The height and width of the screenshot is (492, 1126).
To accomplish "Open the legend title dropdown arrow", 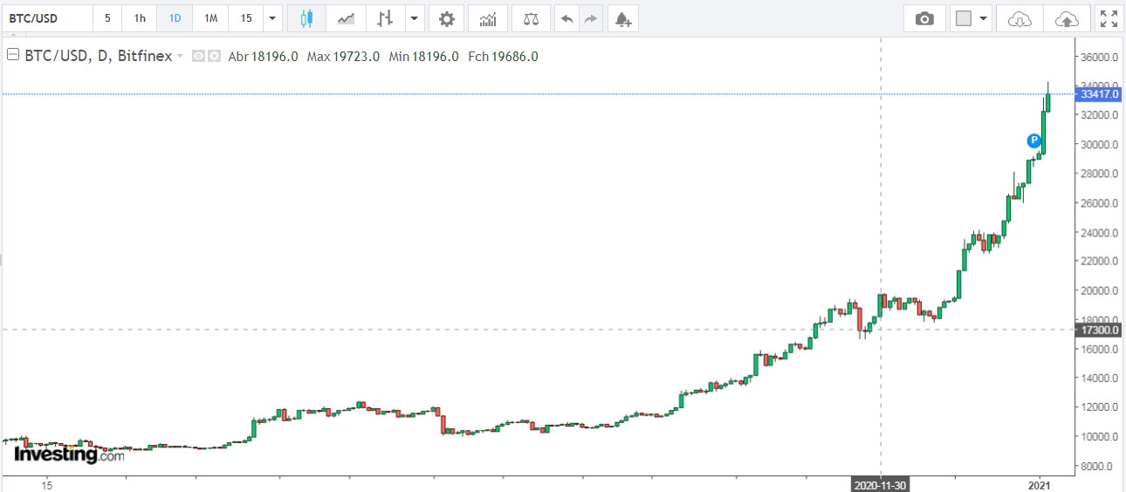I will click(180, 57).
